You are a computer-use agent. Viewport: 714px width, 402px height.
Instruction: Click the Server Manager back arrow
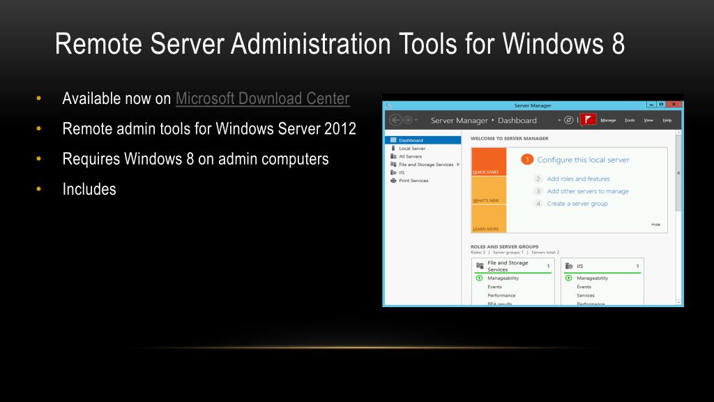click(395, 120)
